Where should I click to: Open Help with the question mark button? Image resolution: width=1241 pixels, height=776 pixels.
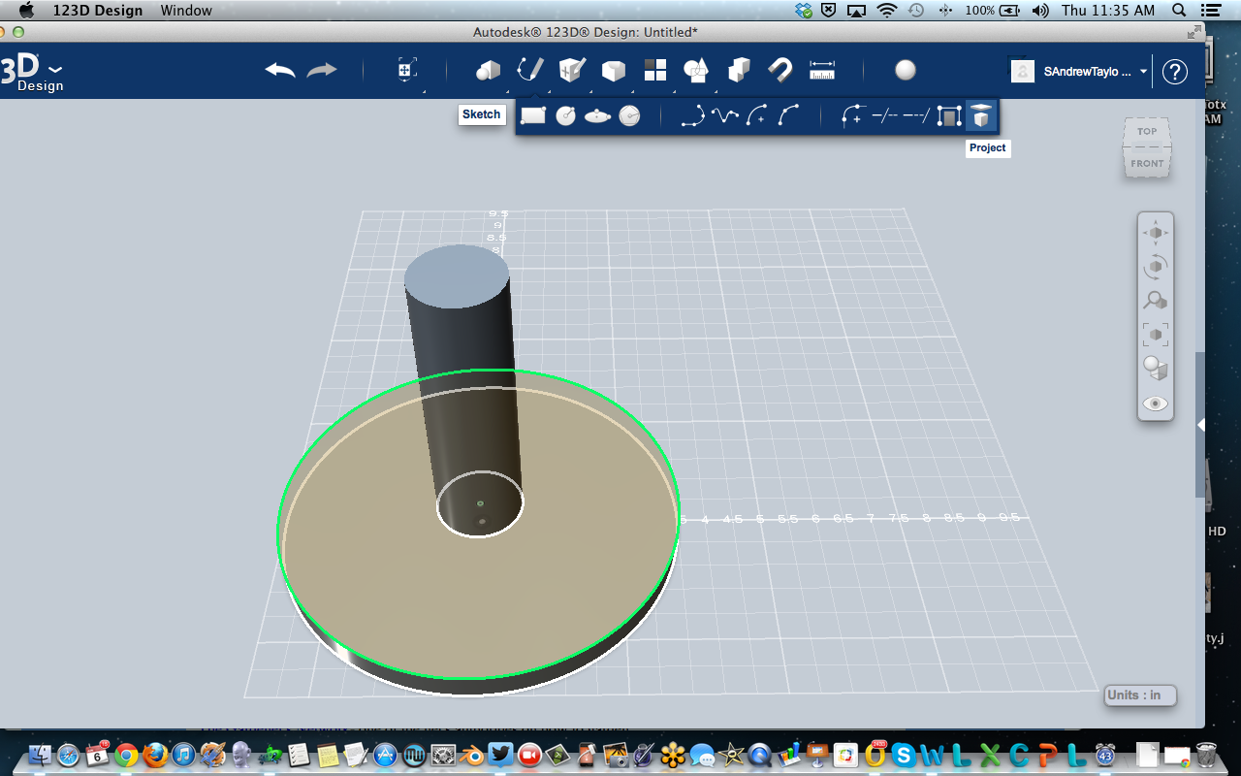[1175, 71]
